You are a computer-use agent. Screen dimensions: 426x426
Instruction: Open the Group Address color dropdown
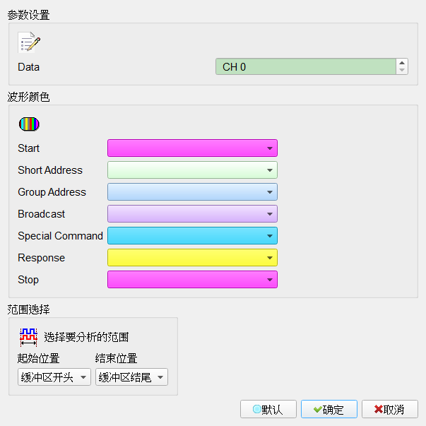tap(192, 192)
